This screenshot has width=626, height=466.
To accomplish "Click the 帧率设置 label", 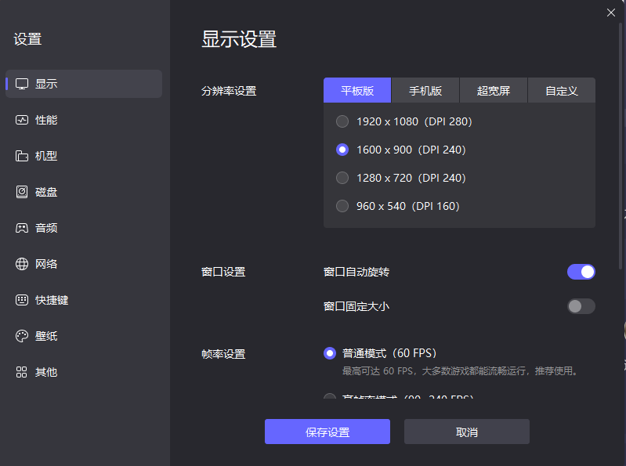I will 223,354.
